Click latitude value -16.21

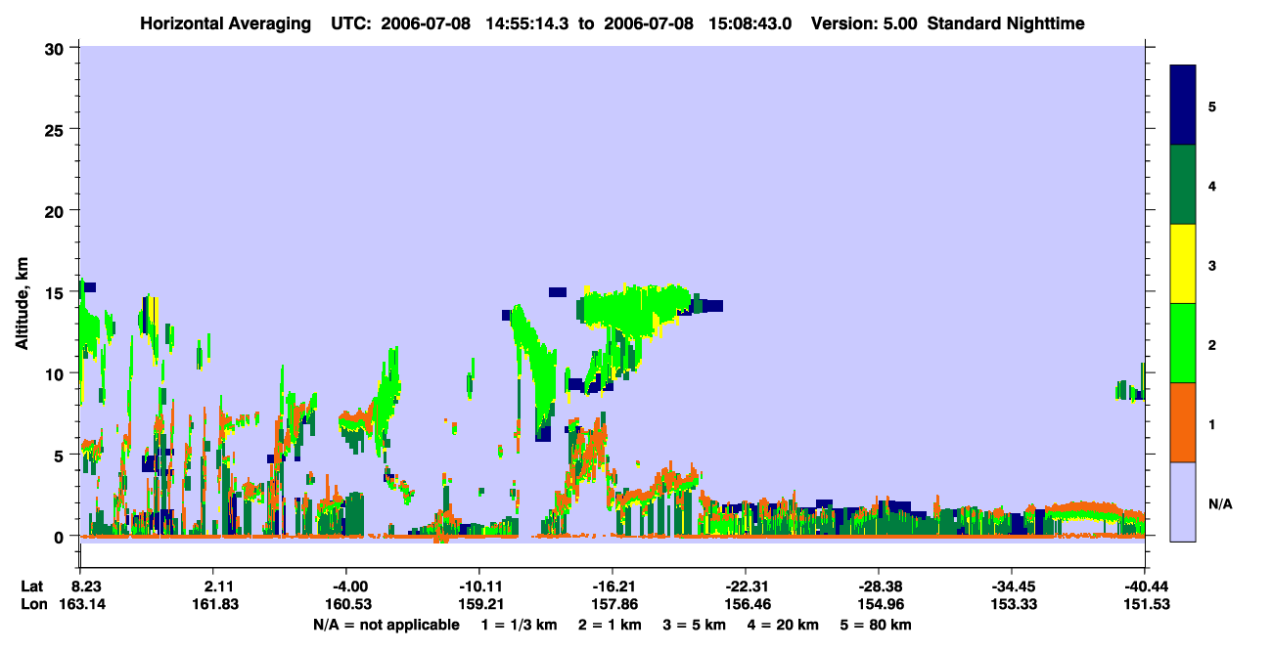click(x=613, y=587)
